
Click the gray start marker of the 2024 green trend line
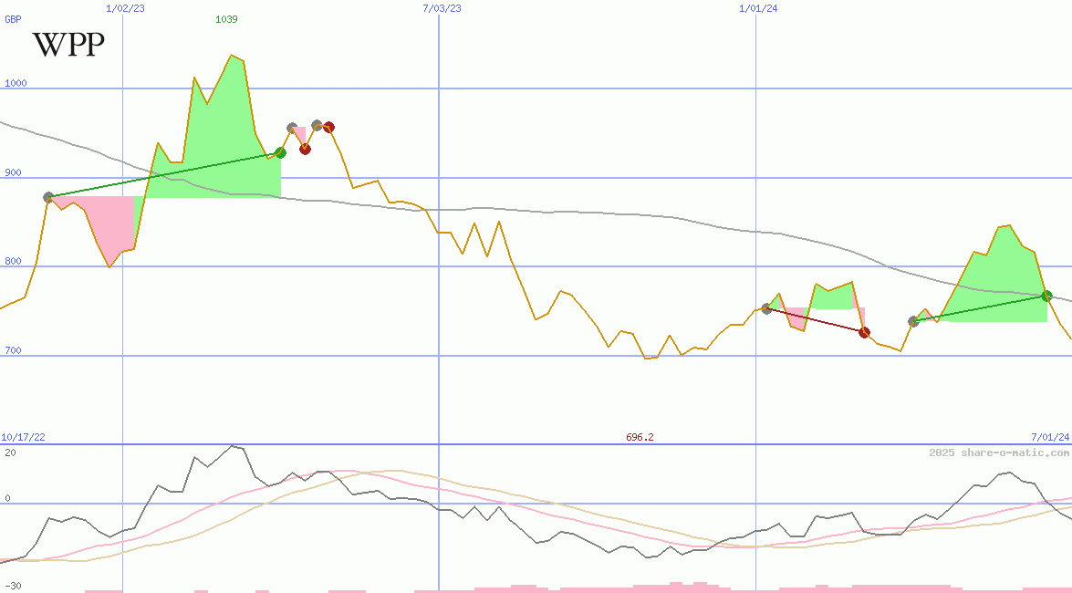point(914,321)
